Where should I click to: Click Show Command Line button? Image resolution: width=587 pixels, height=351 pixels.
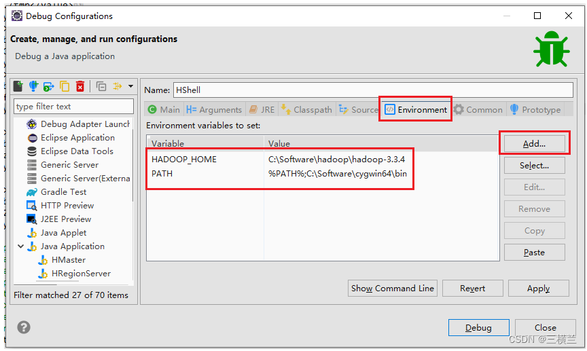(392, 289)
